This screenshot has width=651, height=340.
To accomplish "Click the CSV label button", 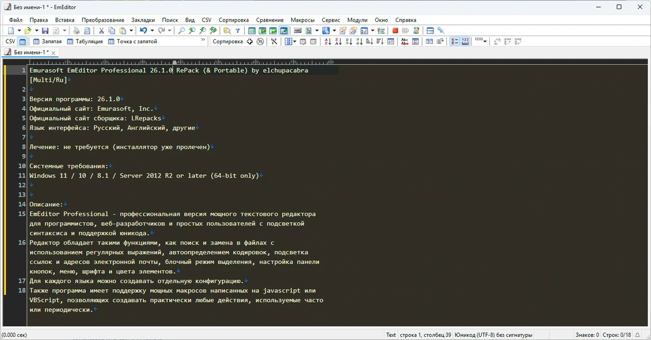I will 10,41.
